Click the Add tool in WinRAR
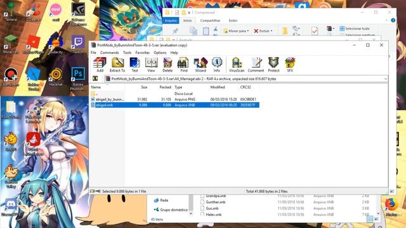Viewport: 406px width, 228px height. pos(100,65)
